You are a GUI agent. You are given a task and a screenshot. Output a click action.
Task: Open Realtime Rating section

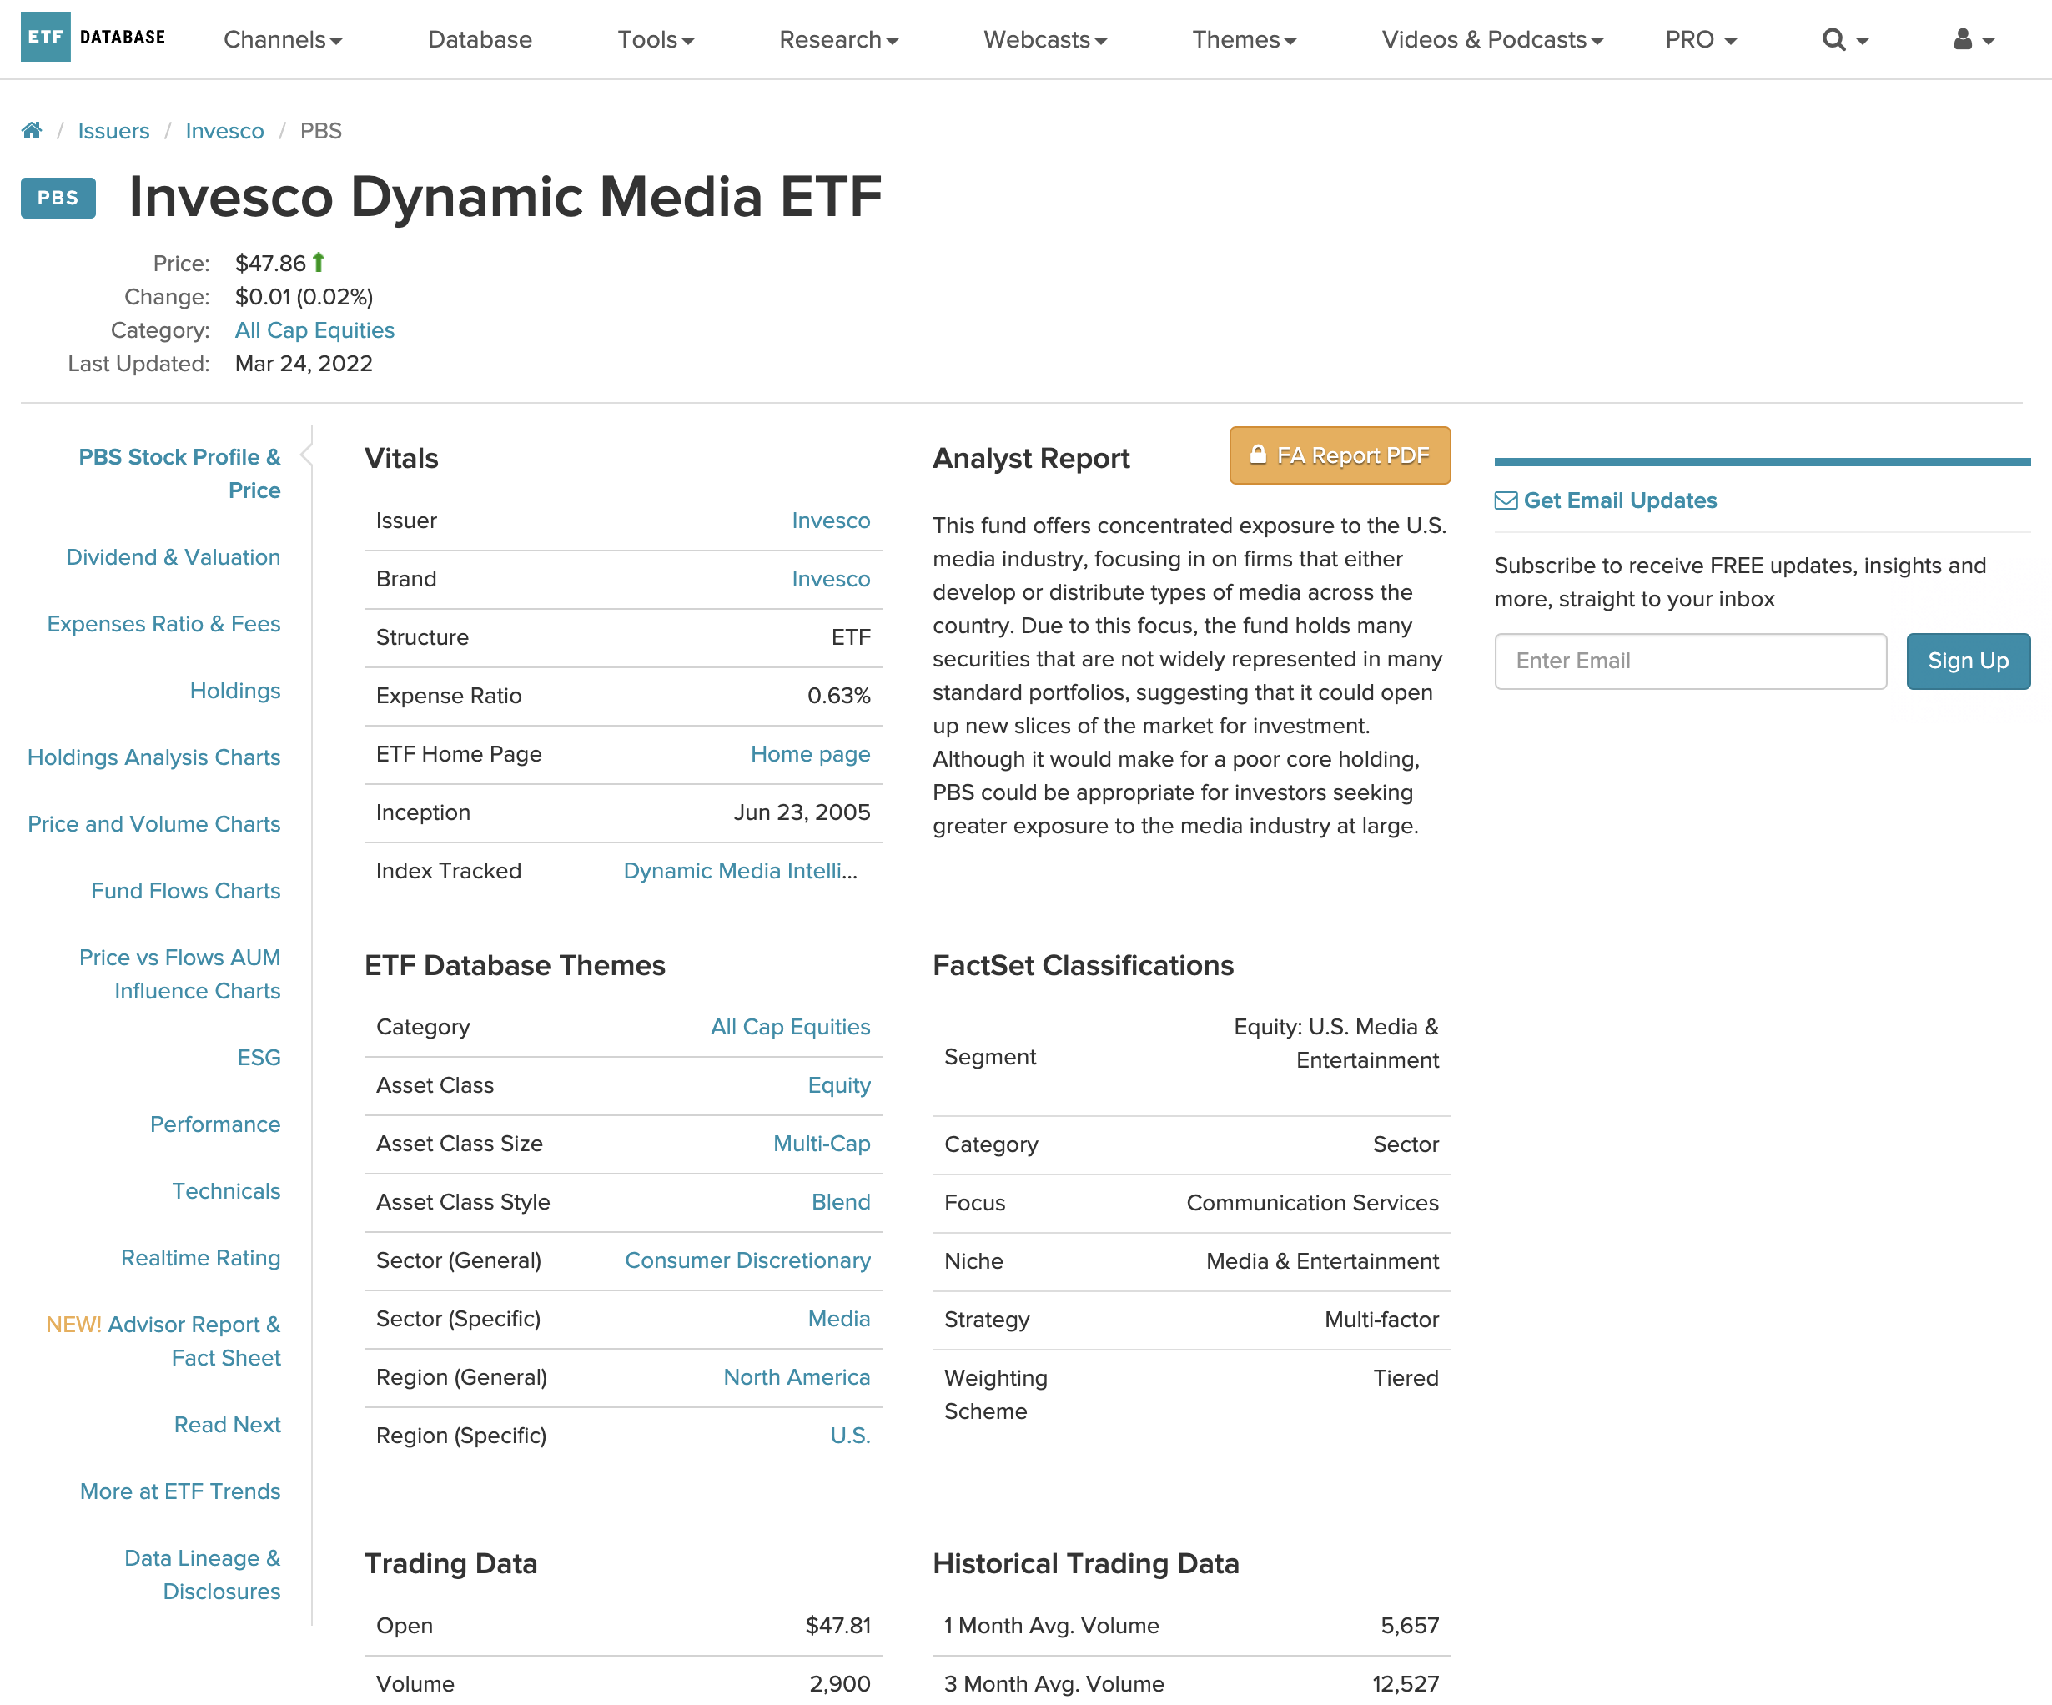pos(200,1258)
